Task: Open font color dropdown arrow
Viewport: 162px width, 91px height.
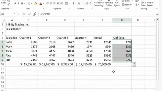Action: click(43, 3)
